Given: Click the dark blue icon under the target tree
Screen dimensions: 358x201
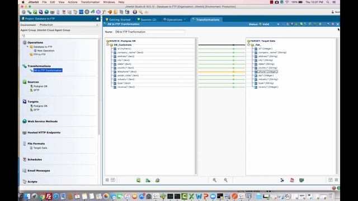Looking at the screenshot, I should click(x=282, y=180).
